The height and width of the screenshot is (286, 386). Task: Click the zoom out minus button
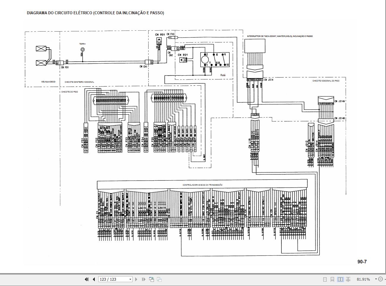click(381, 279)
